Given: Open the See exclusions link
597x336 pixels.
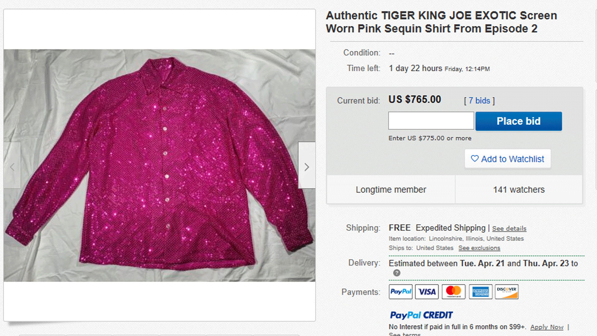Looking at the screenshot, I should [x=479, y=248].
